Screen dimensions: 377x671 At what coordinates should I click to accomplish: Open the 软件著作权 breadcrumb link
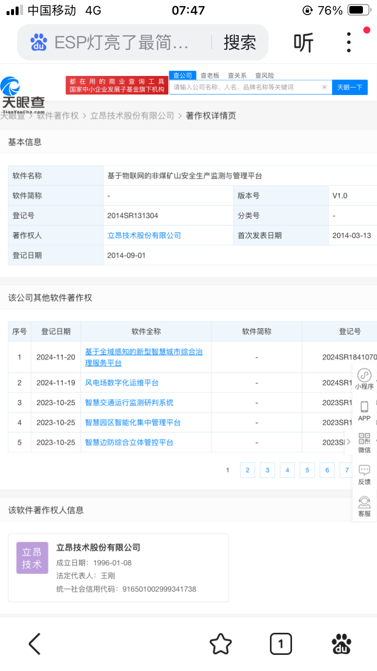[x=58, y=116]
